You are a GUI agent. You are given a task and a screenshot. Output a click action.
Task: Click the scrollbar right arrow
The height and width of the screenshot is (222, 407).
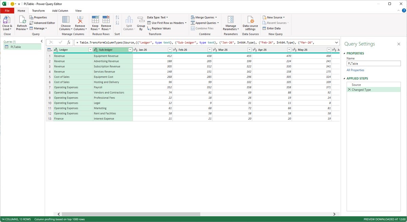click(335, 214)
